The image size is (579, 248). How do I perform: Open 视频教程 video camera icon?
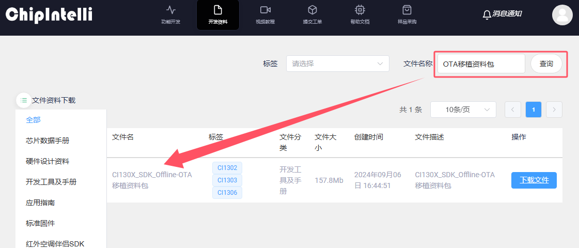pyautogui.click(x=265, y=10)
